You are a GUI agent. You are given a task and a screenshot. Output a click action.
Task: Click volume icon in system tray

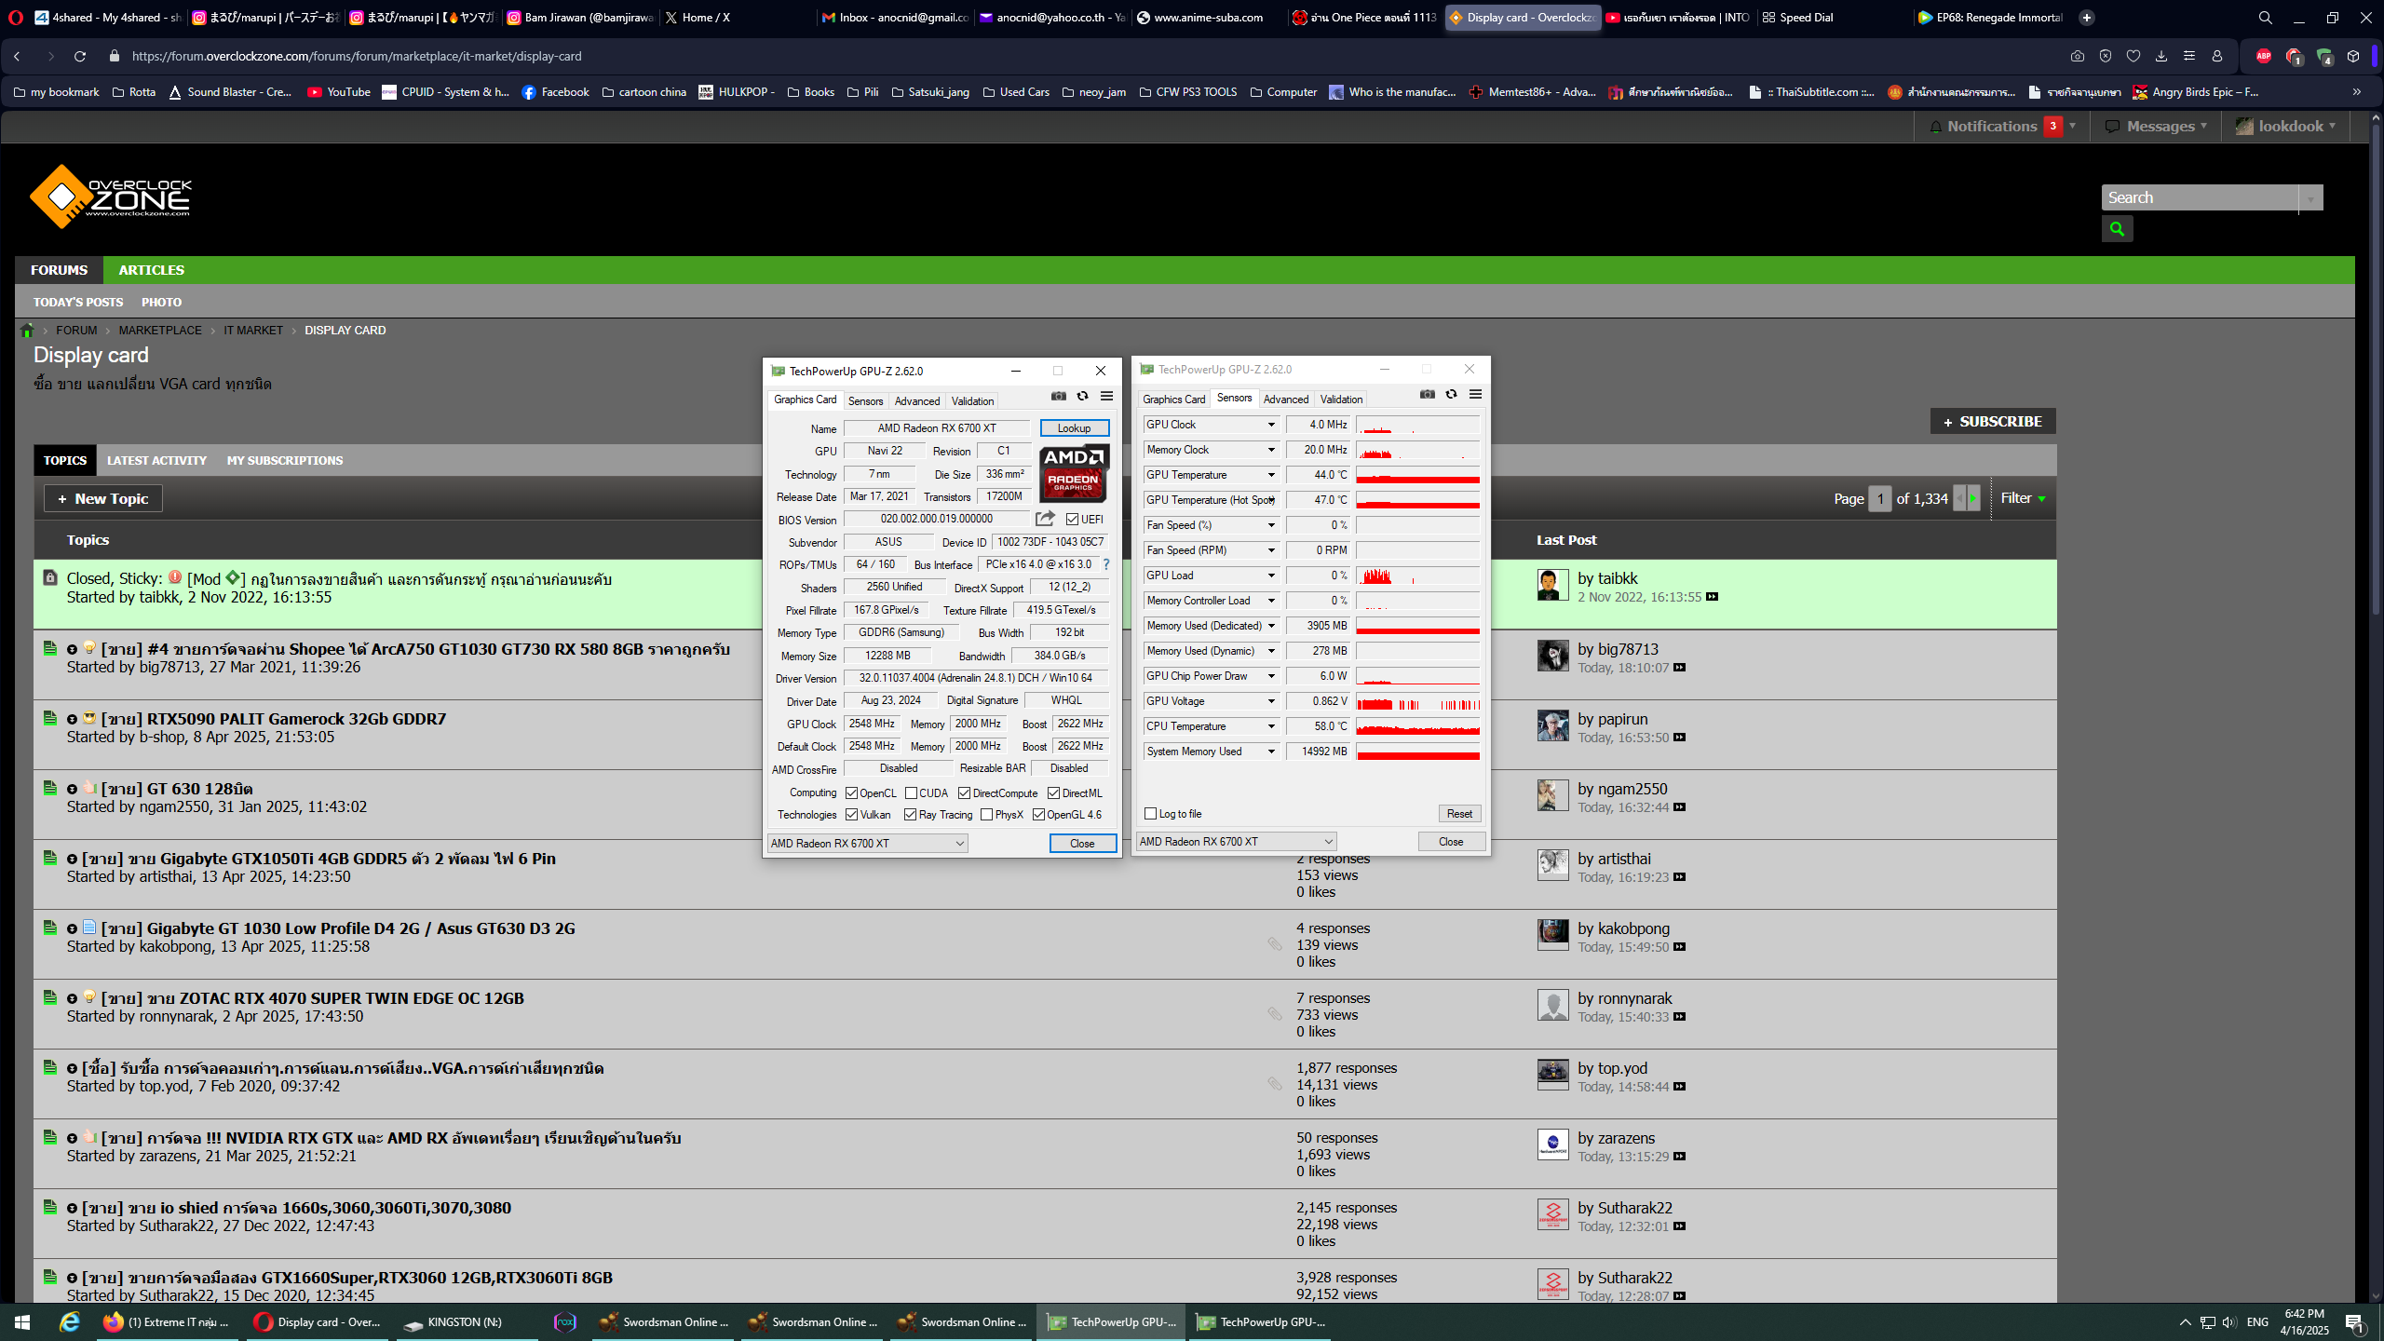coord(2228,1322)
